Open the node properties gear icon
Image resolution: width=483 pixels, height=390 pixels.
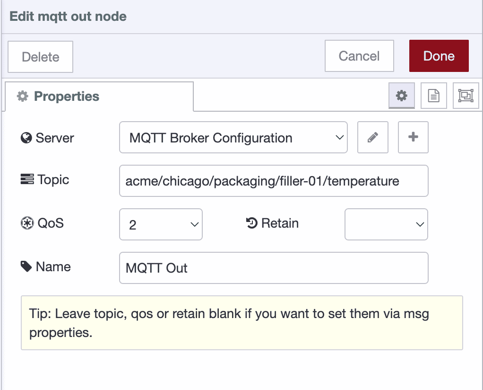(401, 95)
